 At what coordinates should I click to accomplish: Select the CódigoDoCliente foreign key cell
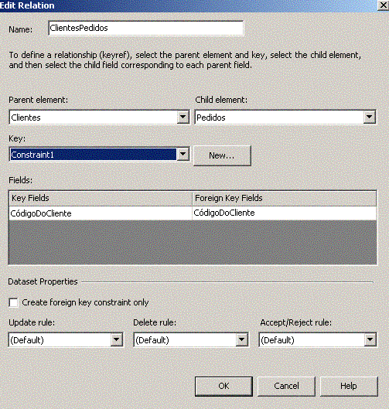click(285, 213)
